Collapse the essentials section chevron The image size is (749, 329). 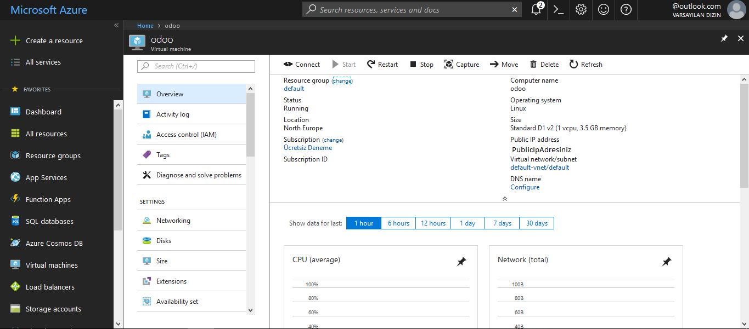coord(505,199)
